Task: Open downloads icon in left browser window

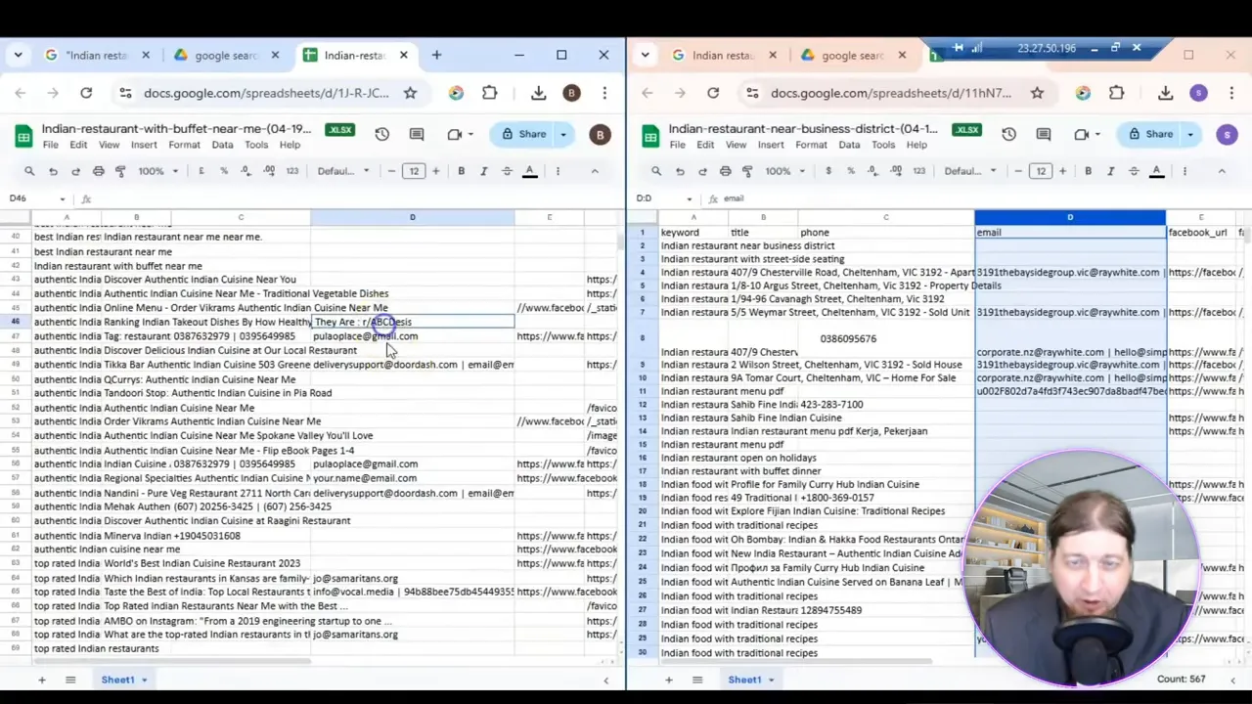Action: [x=538, y=93]
